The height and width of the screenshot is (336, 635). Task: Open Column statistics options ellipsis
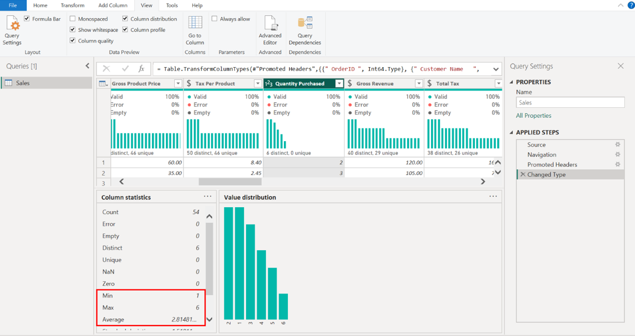(207, 197)
